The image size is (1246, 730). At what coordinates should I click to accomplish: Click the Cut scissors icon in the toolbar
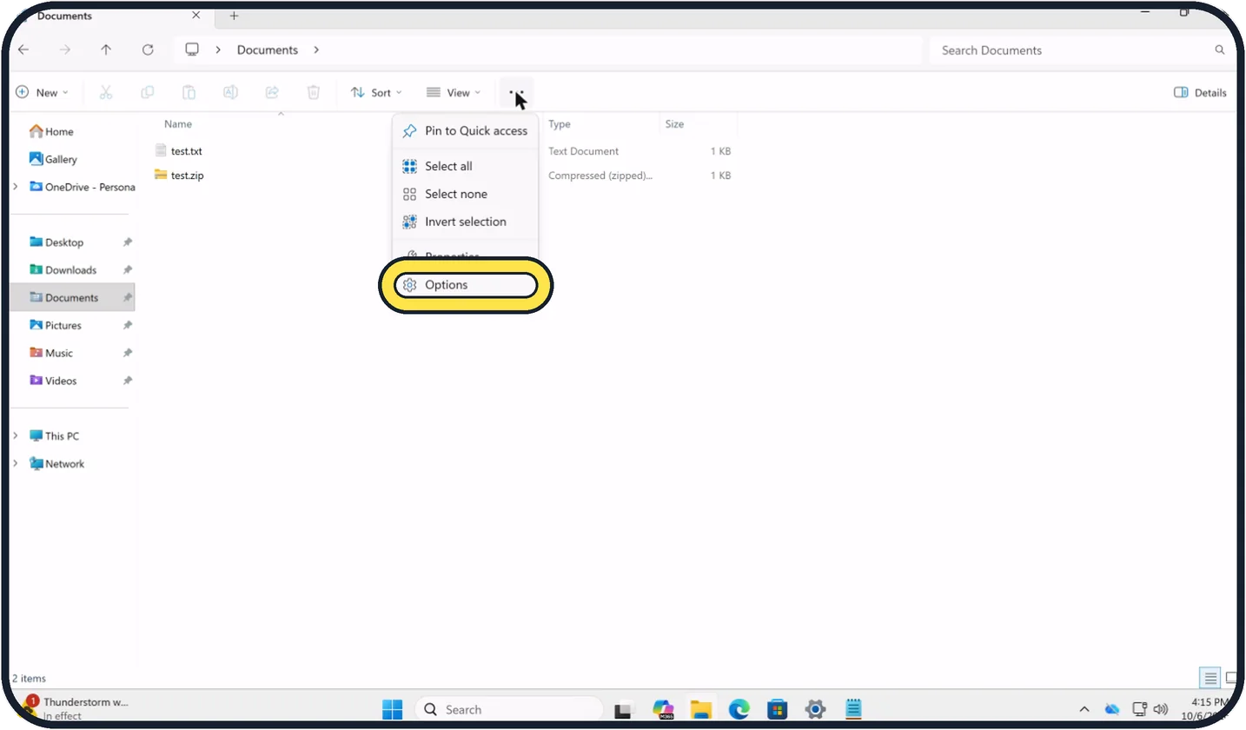(106, 92)
